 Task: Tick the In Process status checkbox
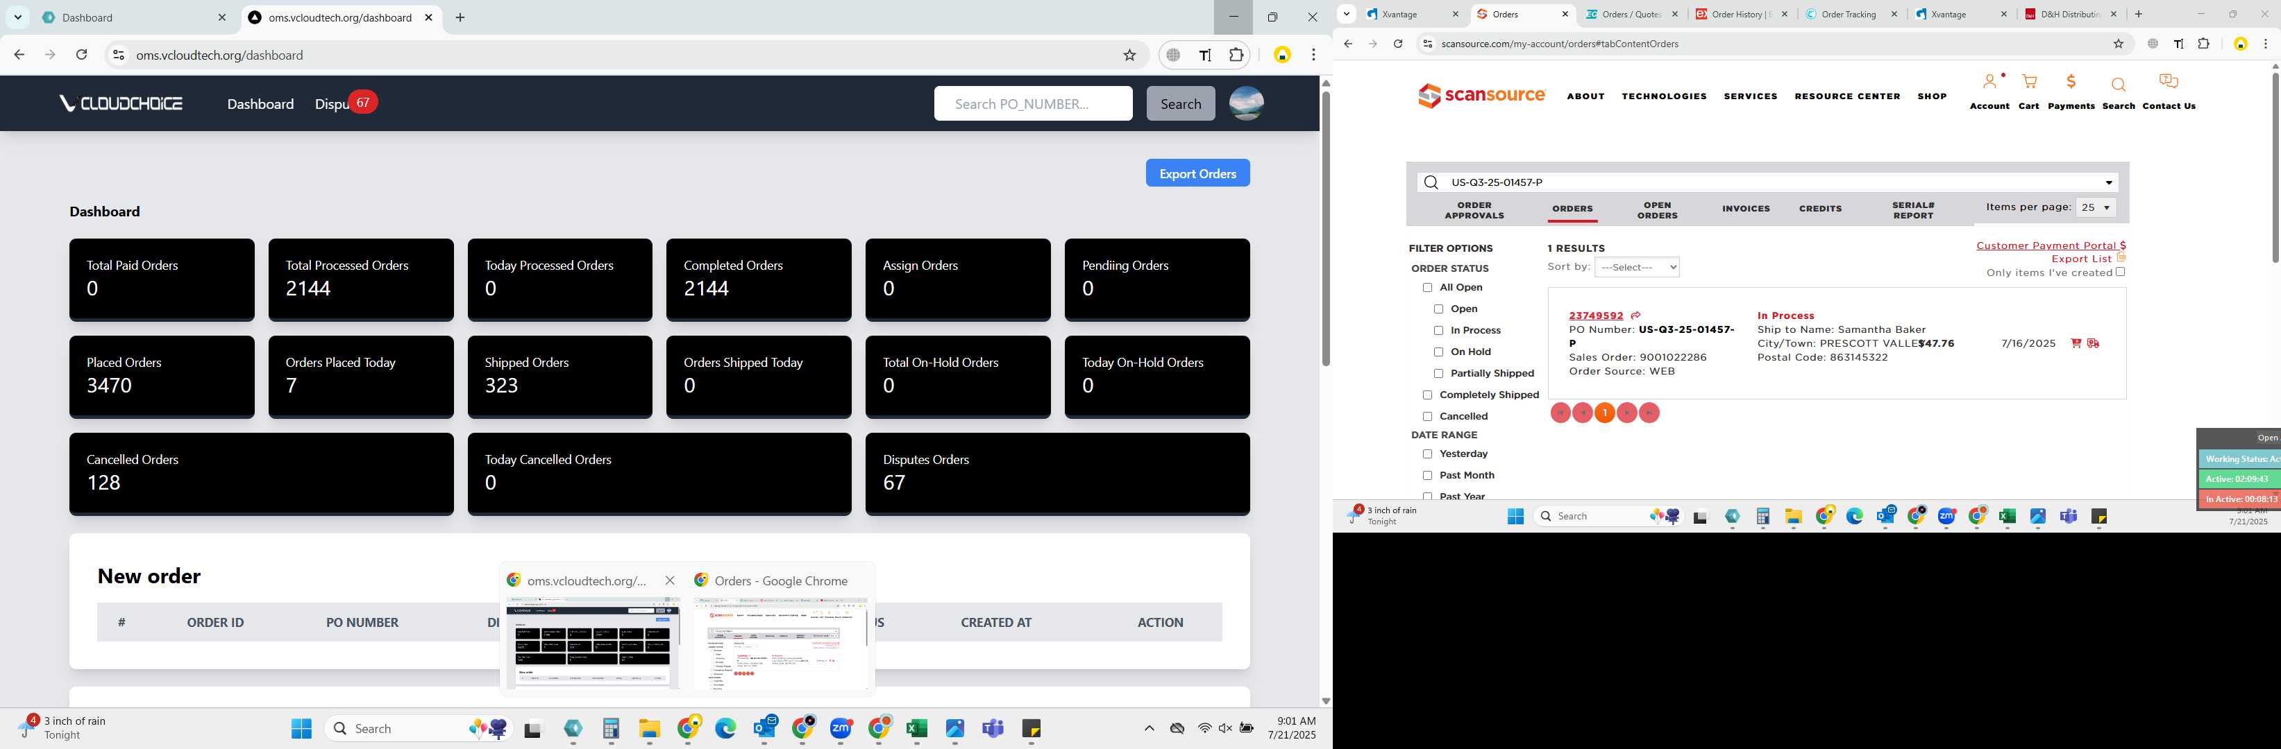coord(1438,331)
